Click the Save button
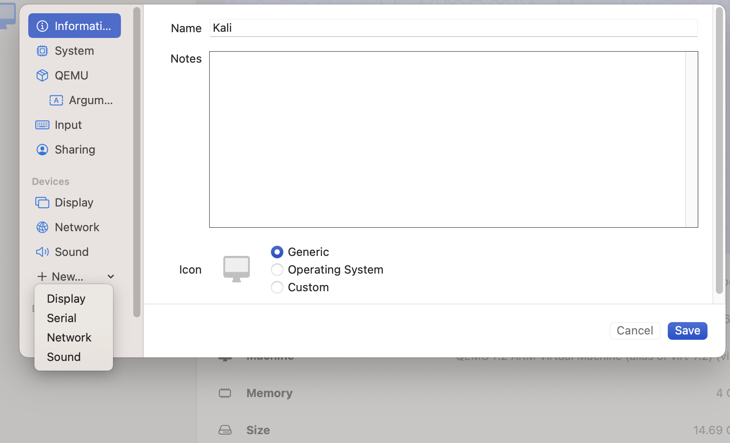Viewport: 730px width, 443px height. (x=687, y=331)
